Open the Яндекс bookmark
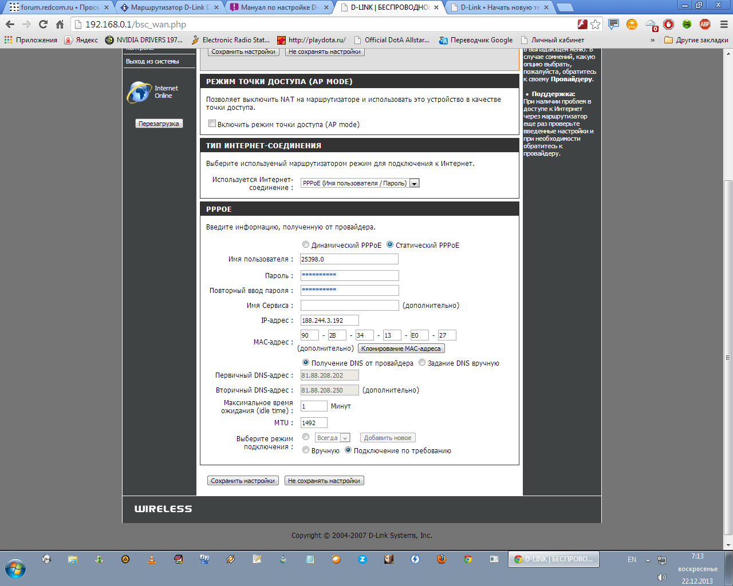 click(81, 40)
